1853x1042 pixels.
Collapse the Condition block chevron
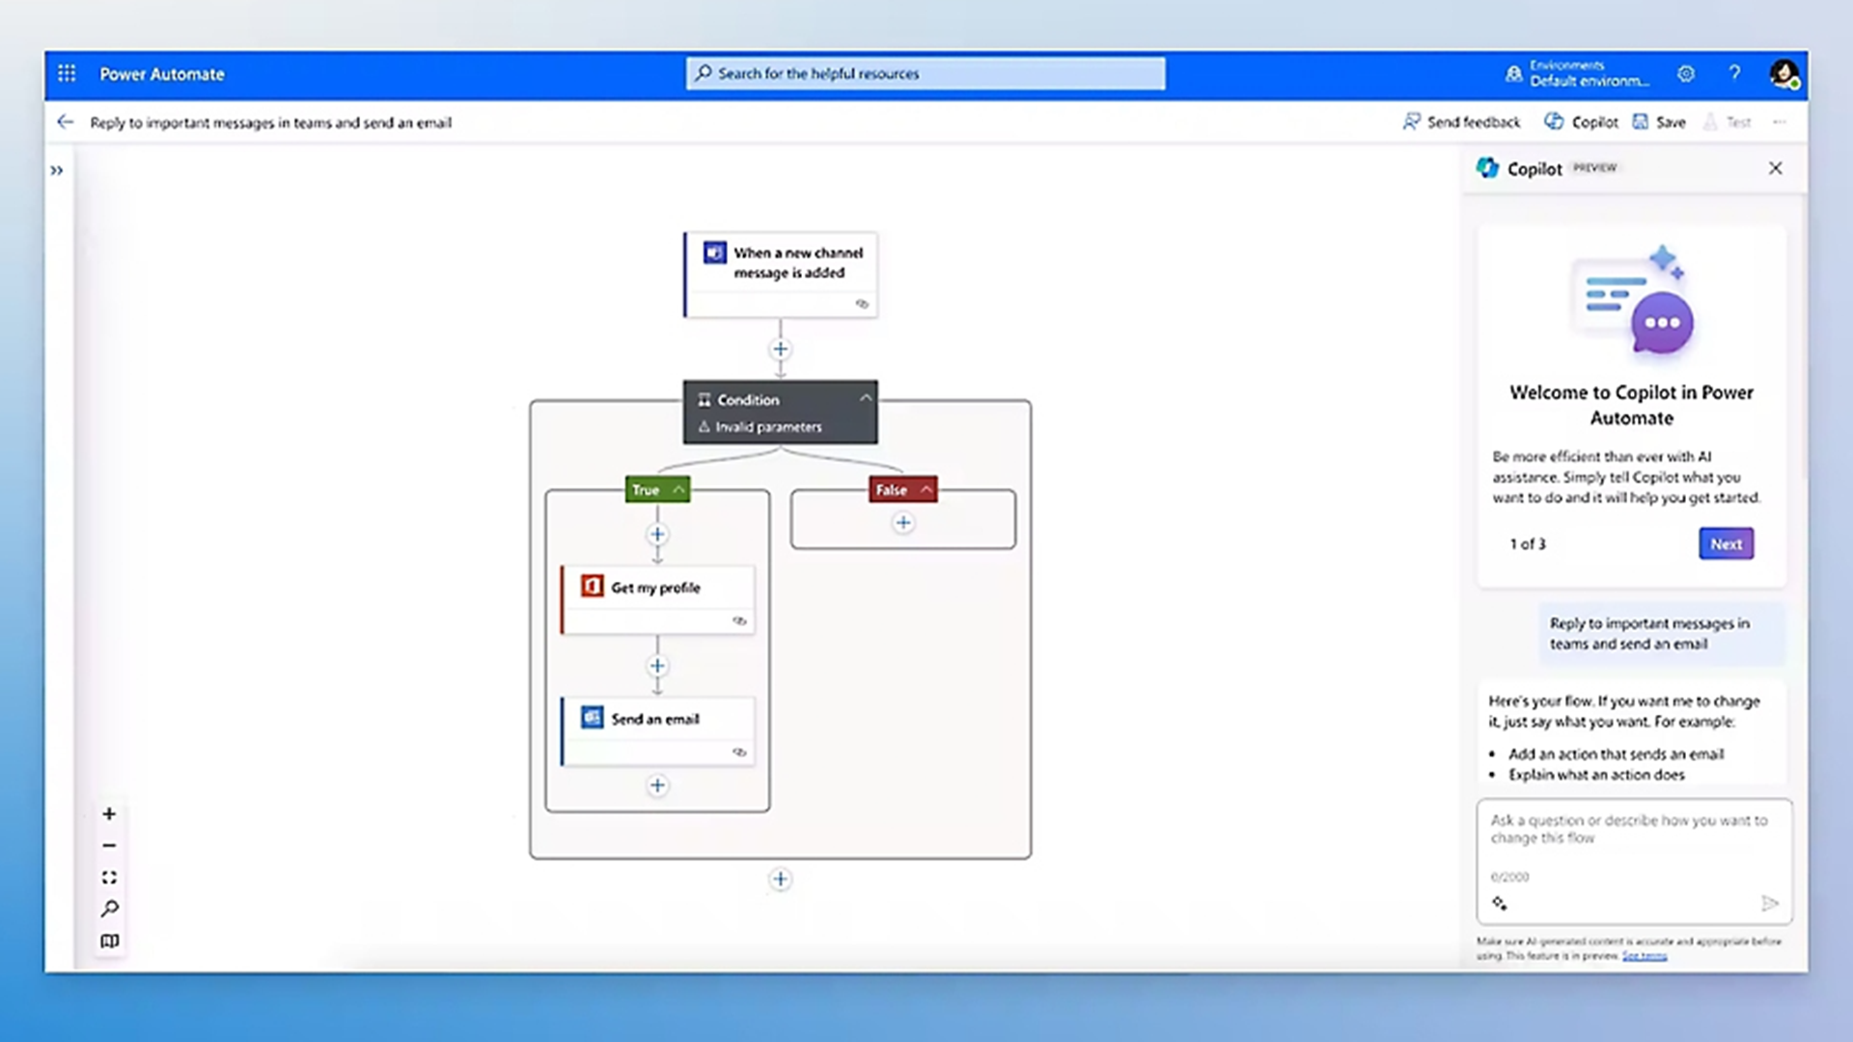[x=865, y=398]
